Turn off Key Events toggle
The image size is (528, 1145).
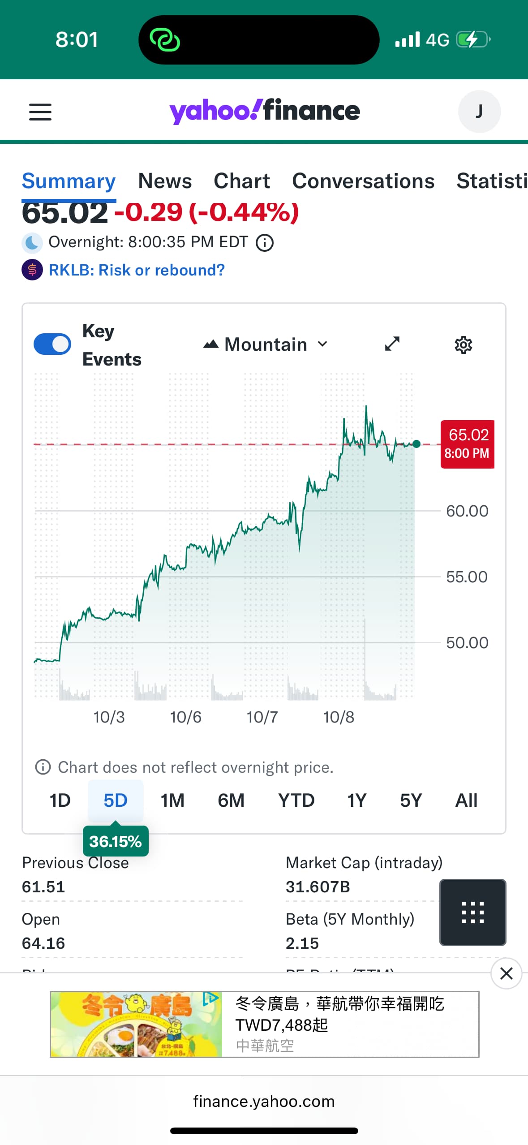click(52, 344)
